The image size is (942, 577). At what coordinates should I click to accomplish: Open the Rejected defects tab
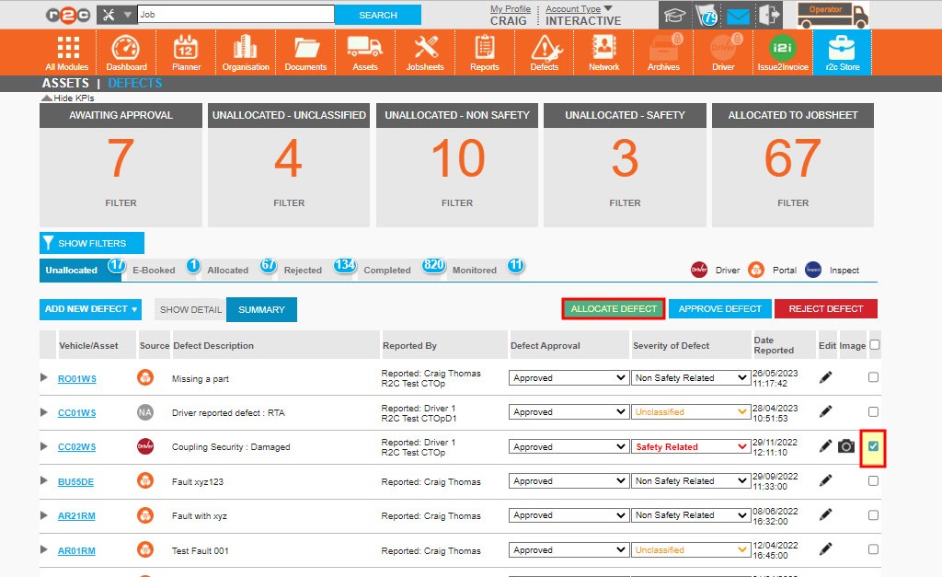304,270
